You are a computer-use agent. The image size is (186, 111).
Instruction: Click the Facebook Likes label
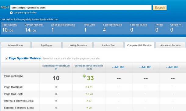pos(138,25)
